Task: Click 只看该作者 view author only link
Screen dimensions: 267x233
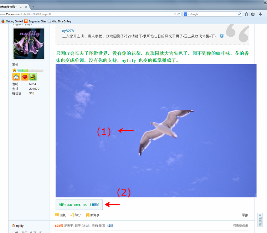Action: 240,226
